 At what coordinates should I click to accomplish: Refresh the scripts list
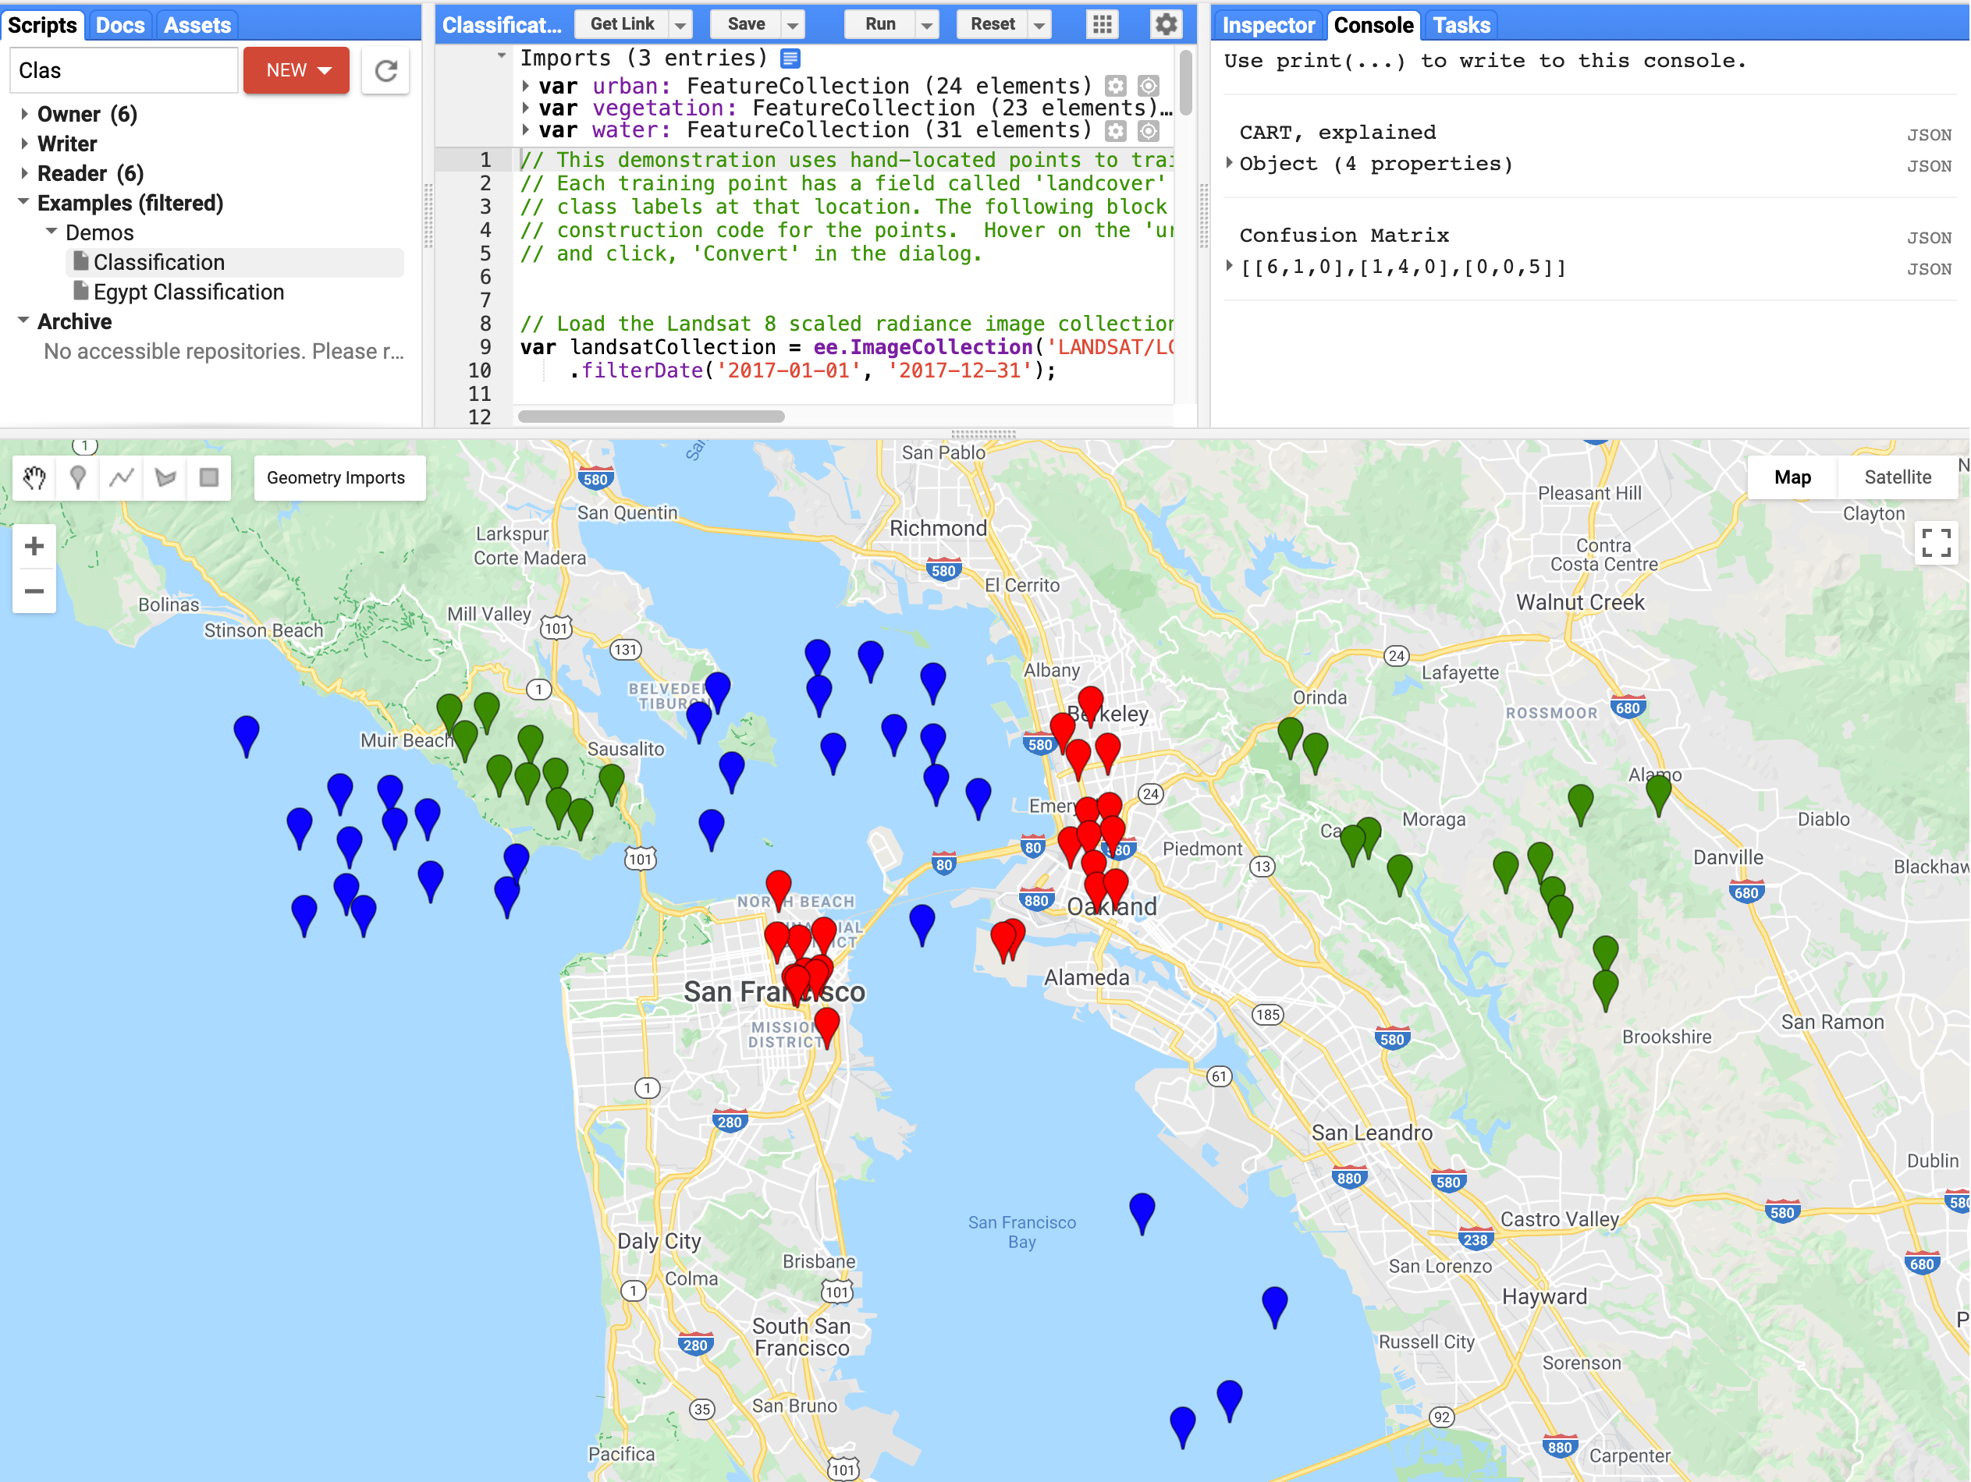click(385, 70)
